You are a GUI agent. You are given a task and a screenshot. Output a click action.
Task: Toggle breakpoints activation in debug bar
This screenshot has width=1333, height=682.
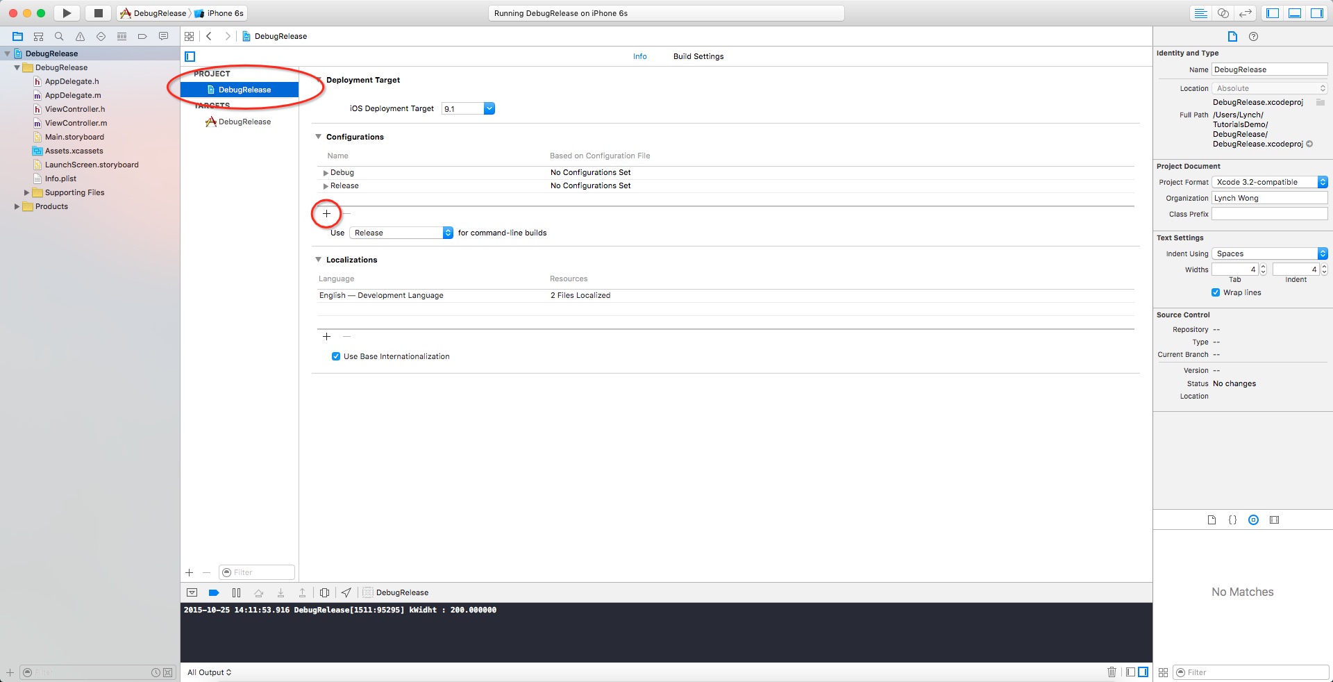[x=214, y=592]
